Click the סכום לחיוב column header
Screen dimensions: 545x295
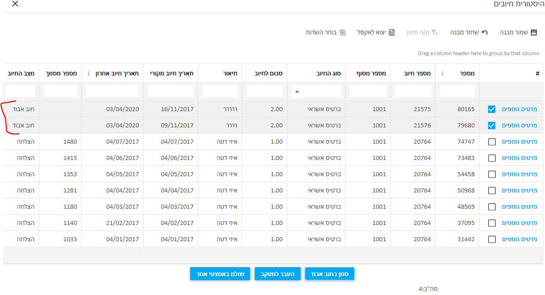tap(264, 73)
